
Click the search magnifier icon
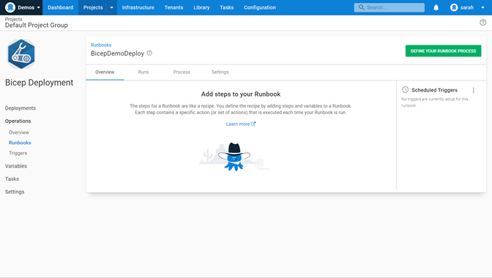(362, 7)
